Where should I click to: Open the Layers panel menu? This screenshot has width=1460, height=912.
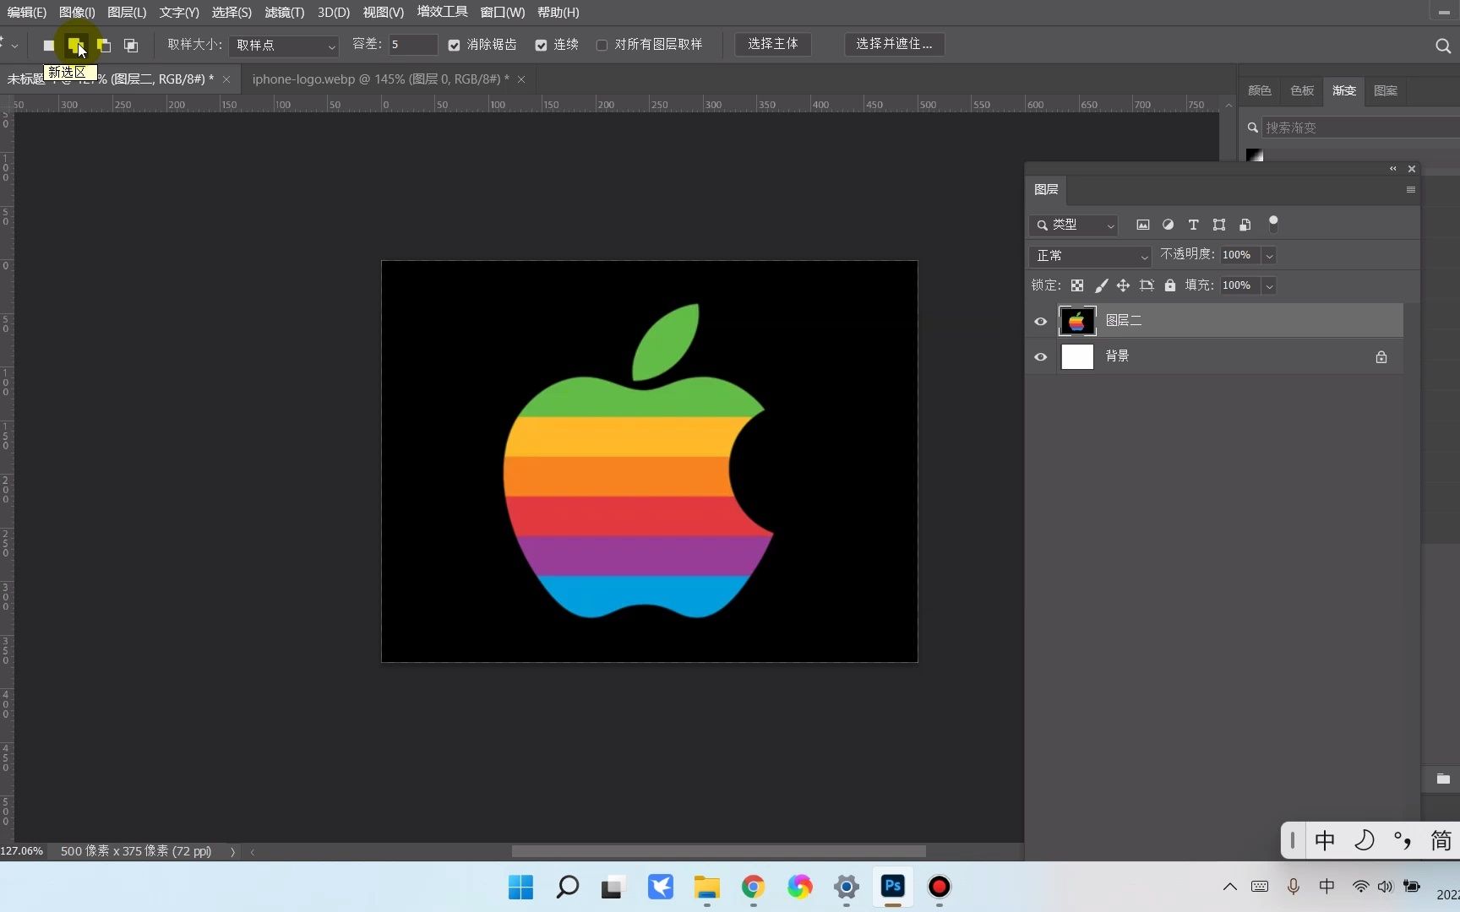pos(1409,189)
